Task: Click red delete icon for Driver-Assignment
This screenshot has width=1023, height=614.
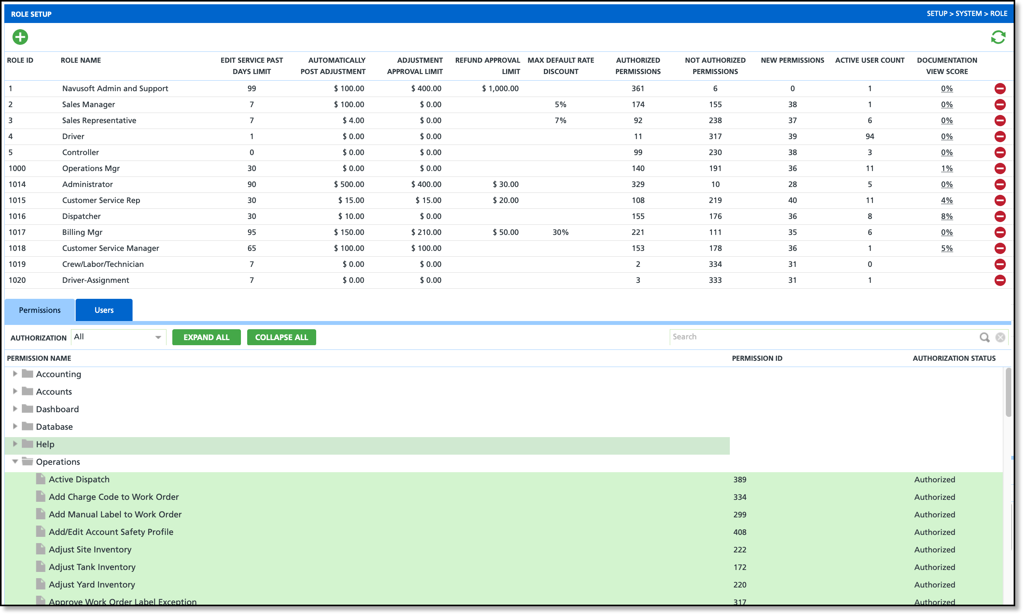Action: 1000,280
